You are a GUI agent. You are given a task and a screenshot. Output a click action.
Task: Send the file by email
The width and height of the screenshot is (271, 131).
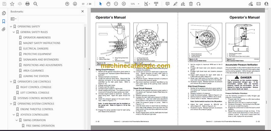tap(259, 4)
